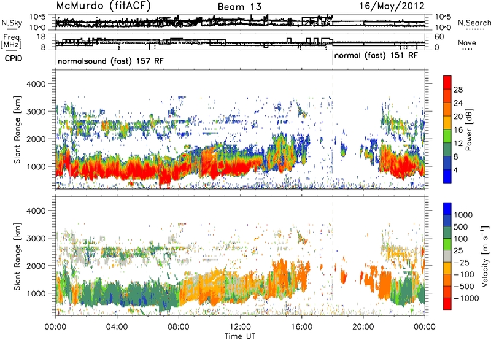Screen dimensions: 491x340
Task: Select the "Beam 13" header label
Action: pyautogui.click(x=239, y=7)
